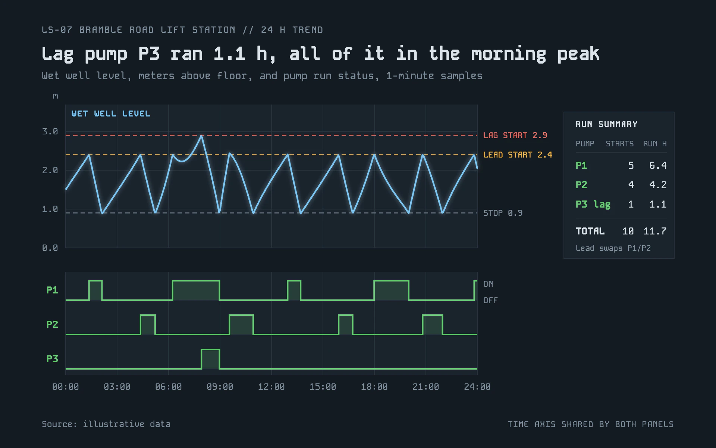Screen dimensions: 716x448
Task: Click the 'STARTS' column header
Action: click(619, 144)
